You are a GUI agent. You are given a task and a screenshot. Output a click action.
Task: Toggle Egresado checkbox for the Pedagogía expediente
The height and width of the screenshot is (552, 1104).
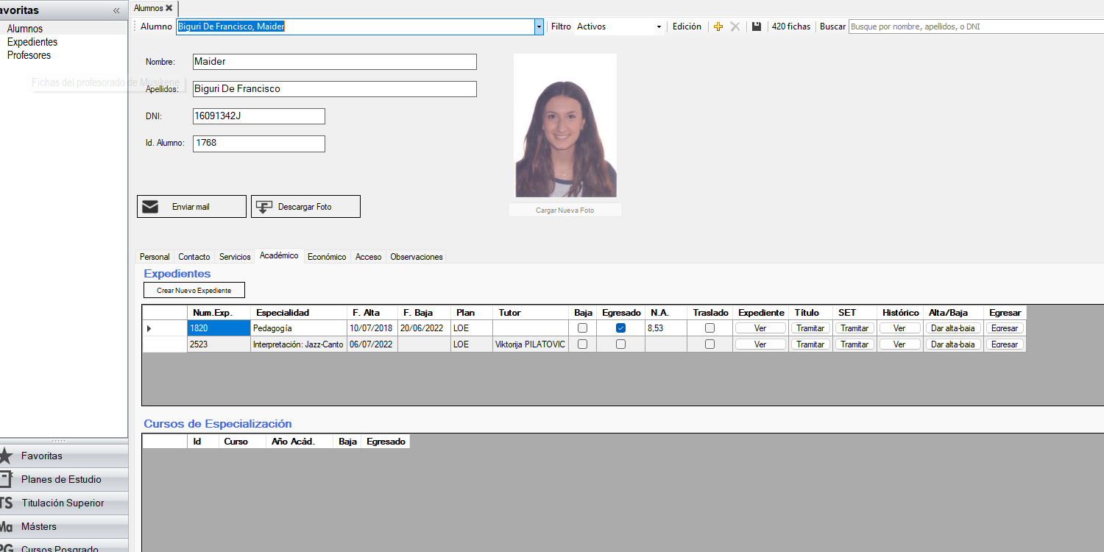coord(620,328)
